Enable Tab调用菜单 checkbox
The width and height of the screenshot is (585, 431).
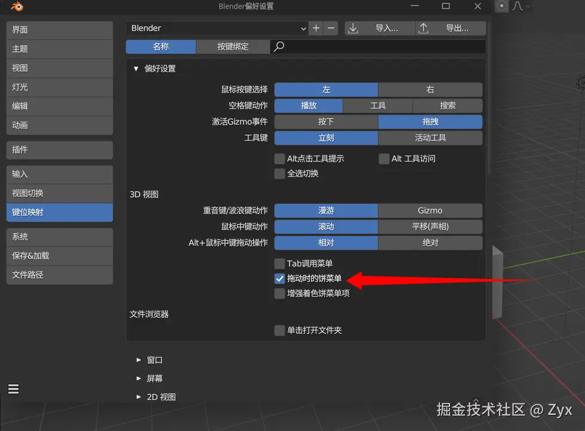point(279,263)
